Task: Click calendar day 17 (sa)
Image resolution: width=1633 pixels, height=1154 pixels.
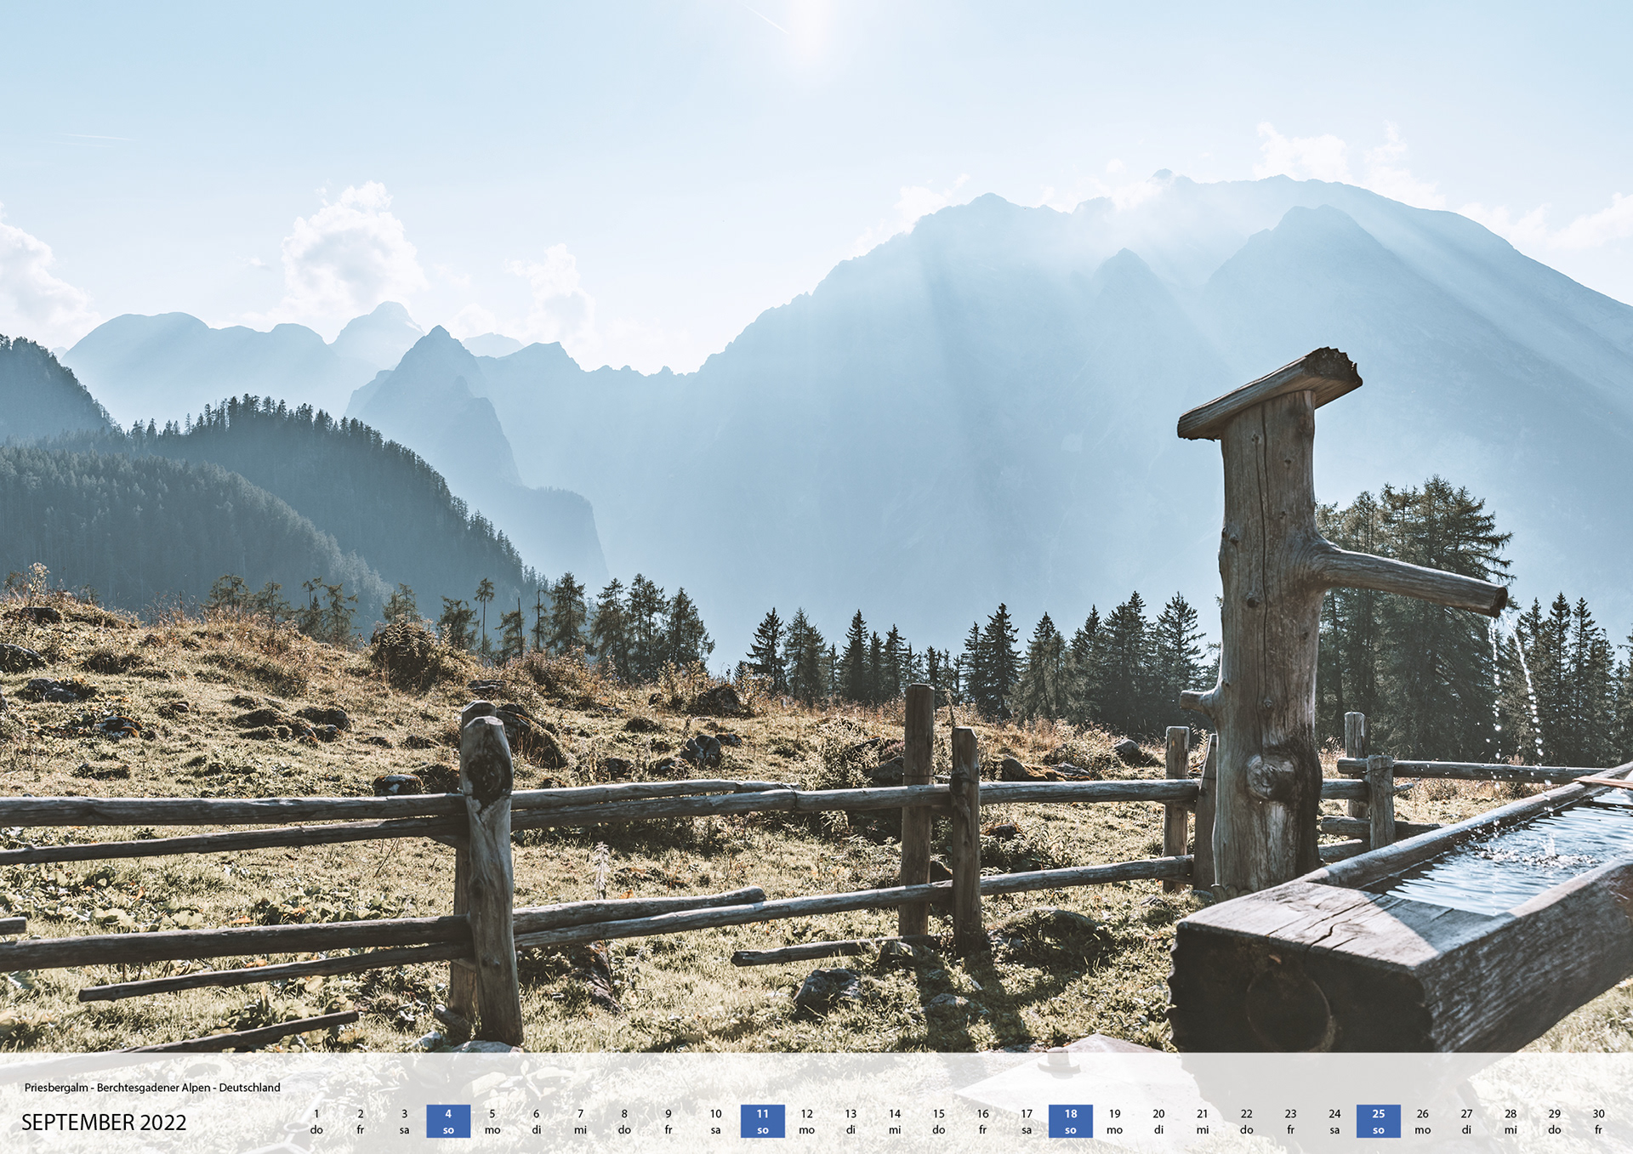Action: (x=1027, y=1121)
